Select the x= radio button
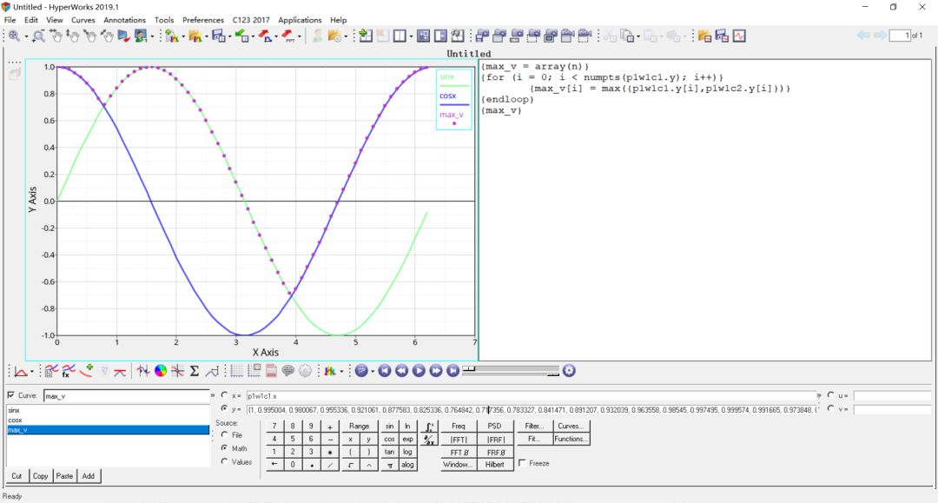This screenshot has width=938, height=503. (224, 394)
